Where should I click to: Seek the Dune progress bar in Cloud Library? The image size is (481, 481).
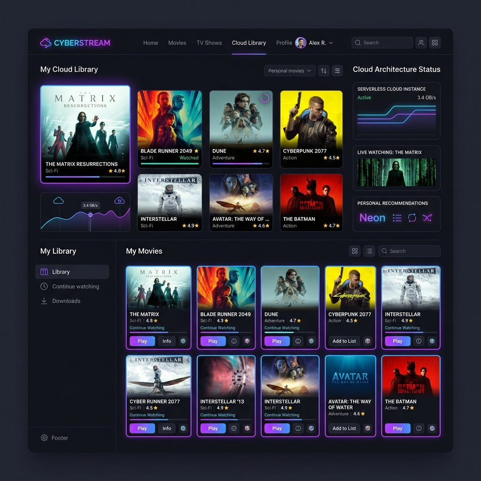pos(241,164)
